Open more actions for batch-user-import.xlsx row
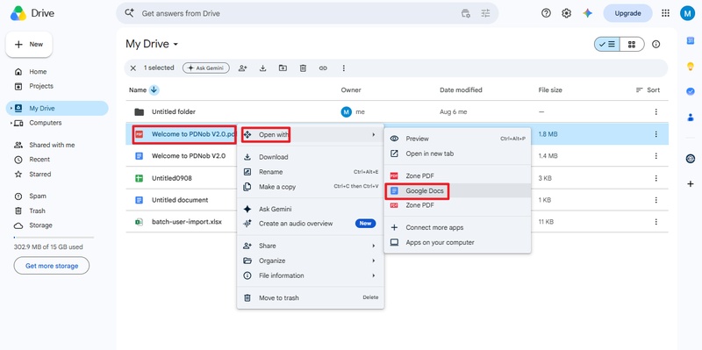The image size is (702, 350). (x=655, y=222)
